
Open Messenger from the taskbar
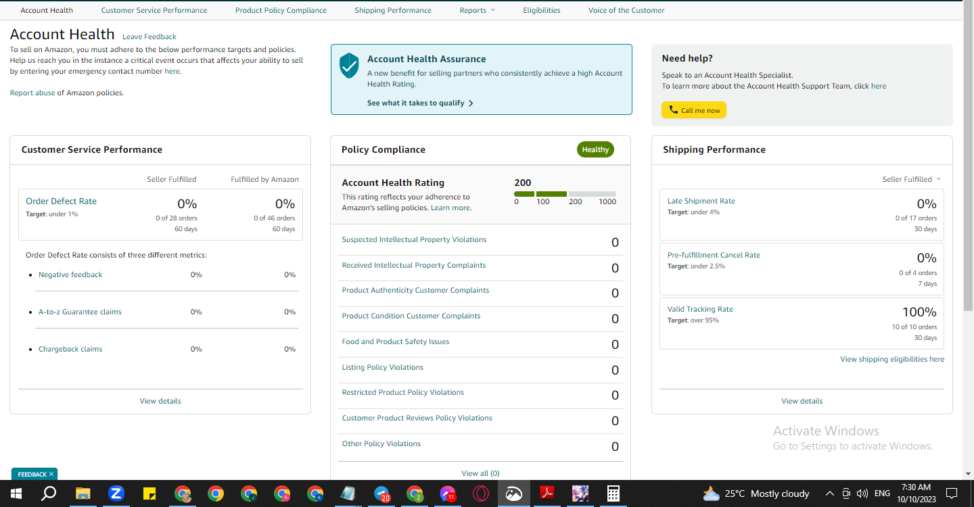[x=448, y=493]
